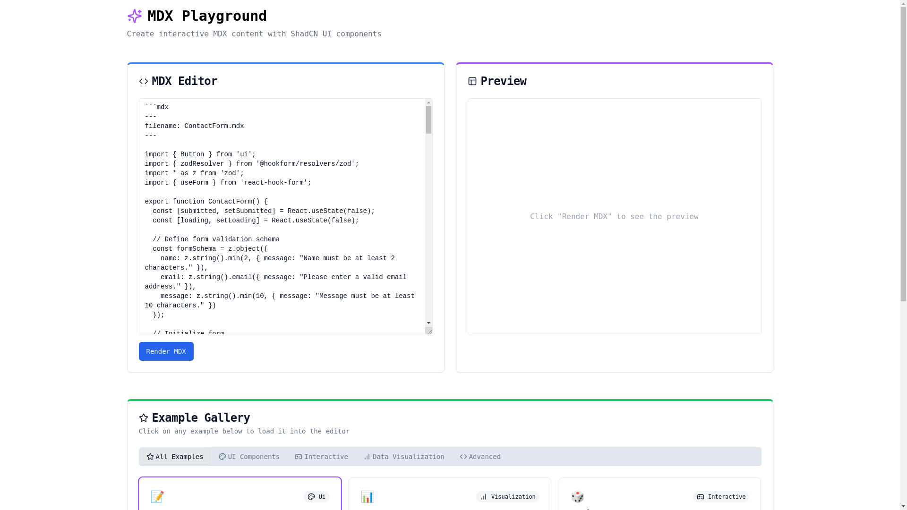Click the star icon beside Example Gallery
This screenshot has height=510, width=907.
click(144, 418)
